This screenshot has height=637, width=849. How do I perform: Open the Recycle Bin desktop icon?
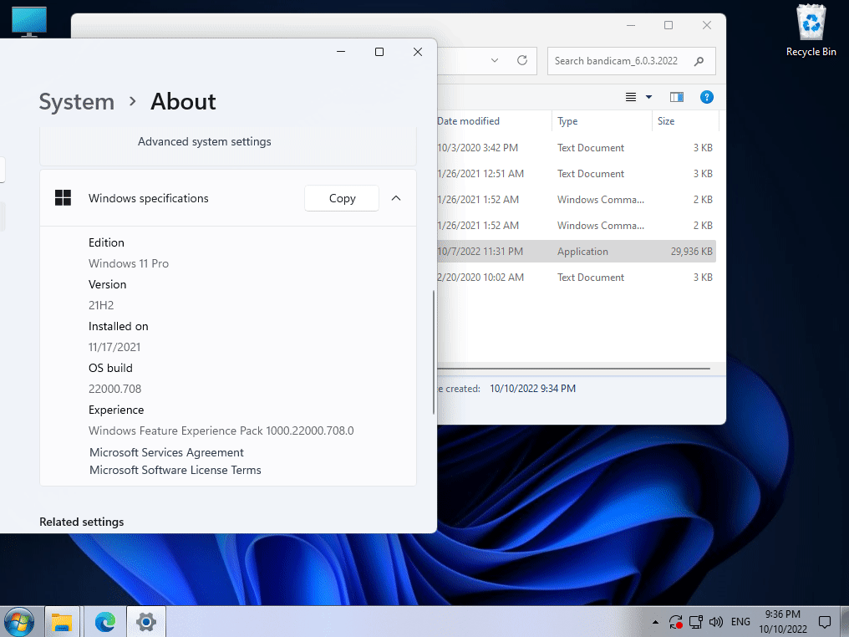(x=811, y=30)
